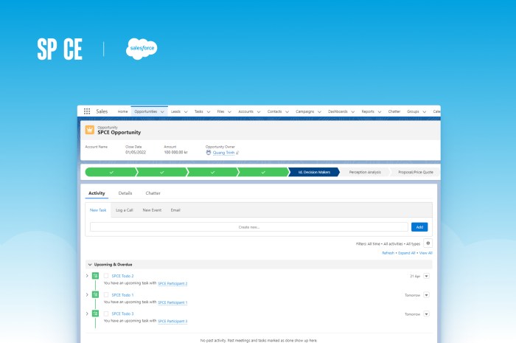Screen dimensions: 516x343
Task: Select the New Event tab
Action: 152,210
